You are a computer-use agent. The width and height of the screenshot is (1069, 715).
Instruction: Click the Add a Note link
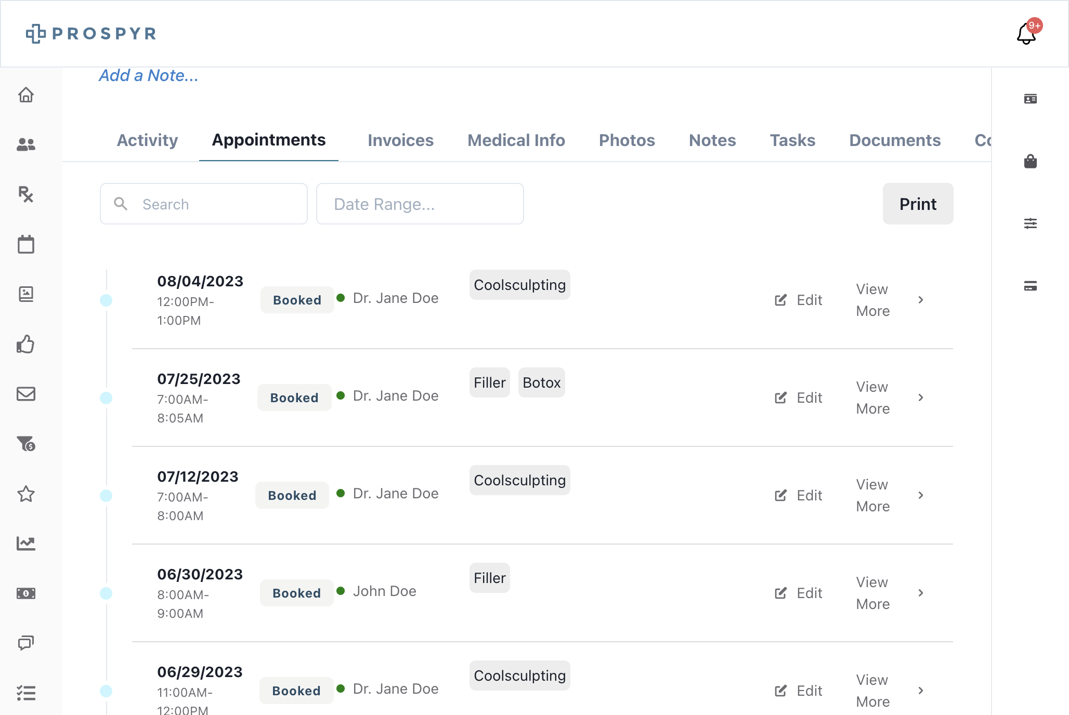[149, 76]
